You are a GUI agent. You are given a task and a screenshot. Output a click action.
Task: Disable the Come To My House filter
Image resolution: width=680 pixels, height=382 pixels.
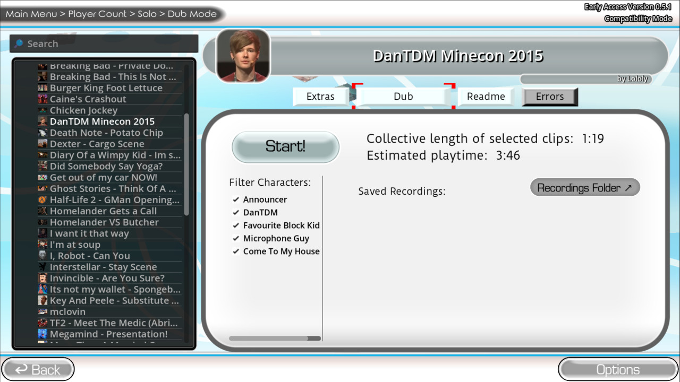coord(236,251)
